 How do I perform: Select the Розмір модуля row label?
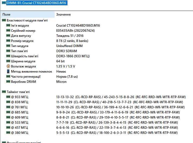point(22,41)
